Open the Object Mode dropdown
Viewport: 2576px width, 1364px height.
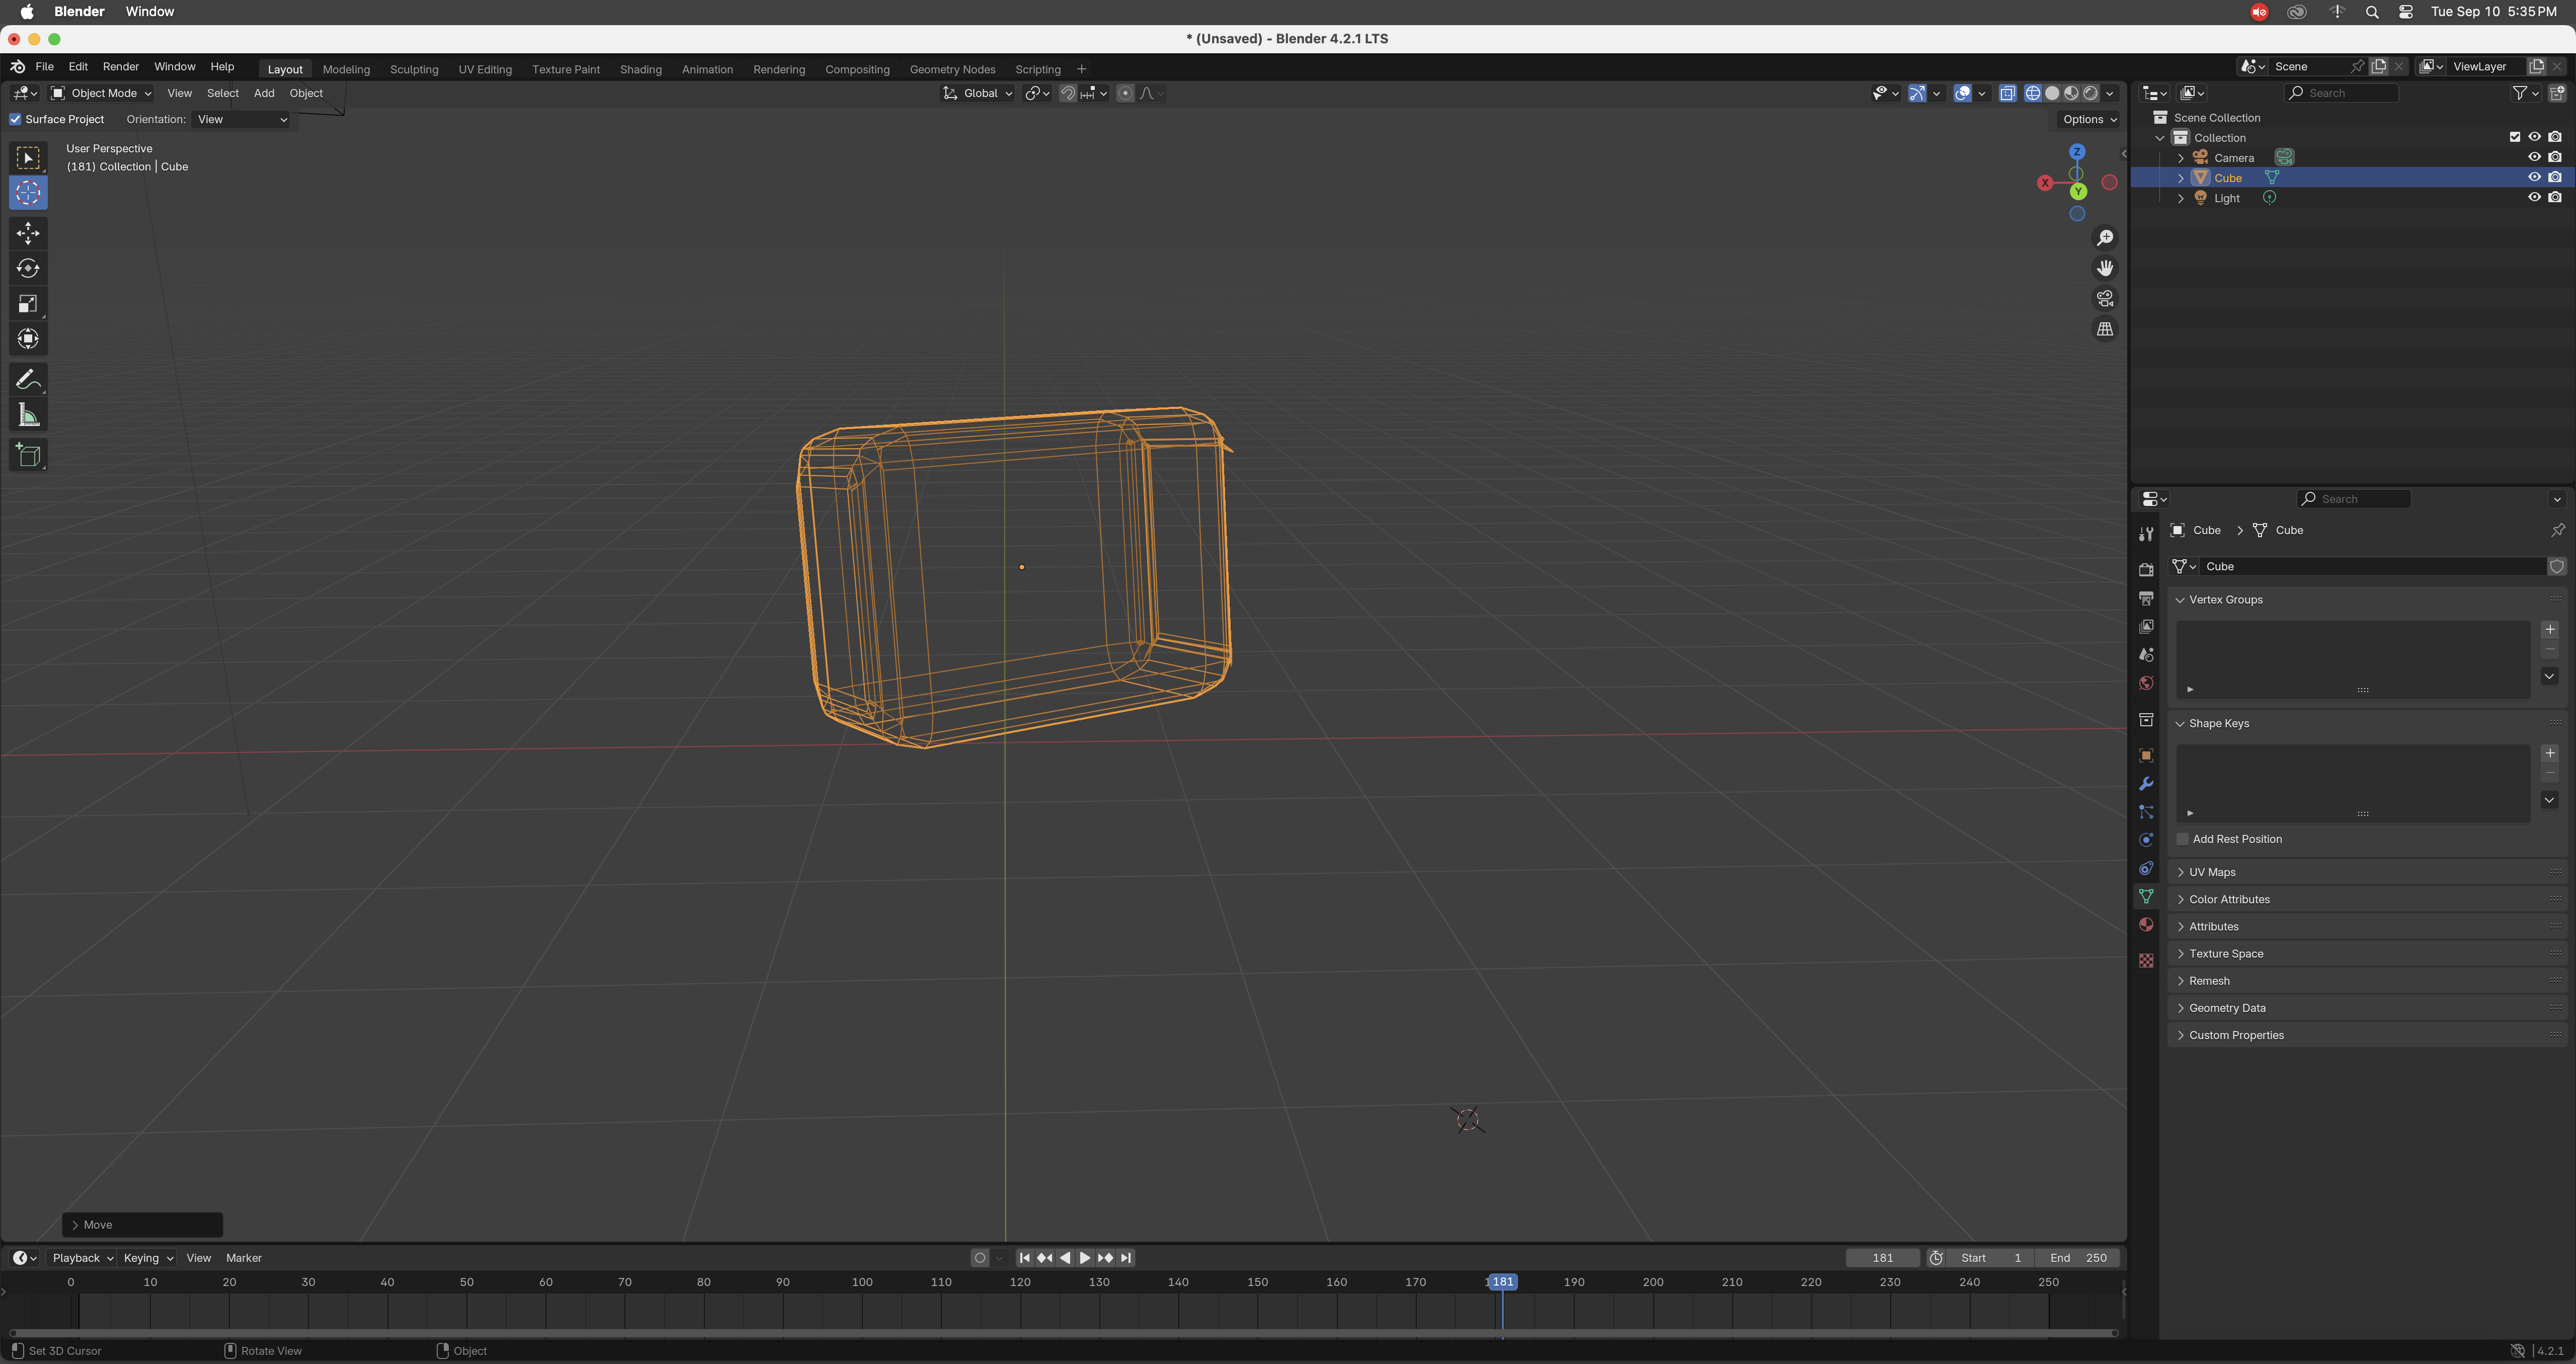pyautogui.click(x=101, y=93)
